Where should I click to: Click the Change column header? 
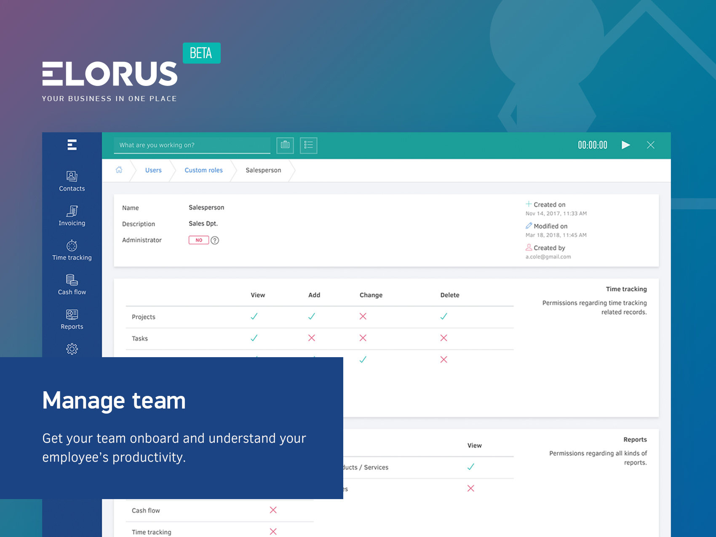coord(371,295)
